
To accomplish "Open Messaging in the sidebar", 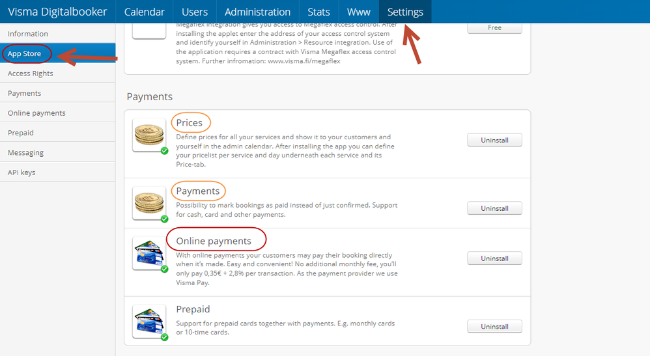I will (57, 152).
